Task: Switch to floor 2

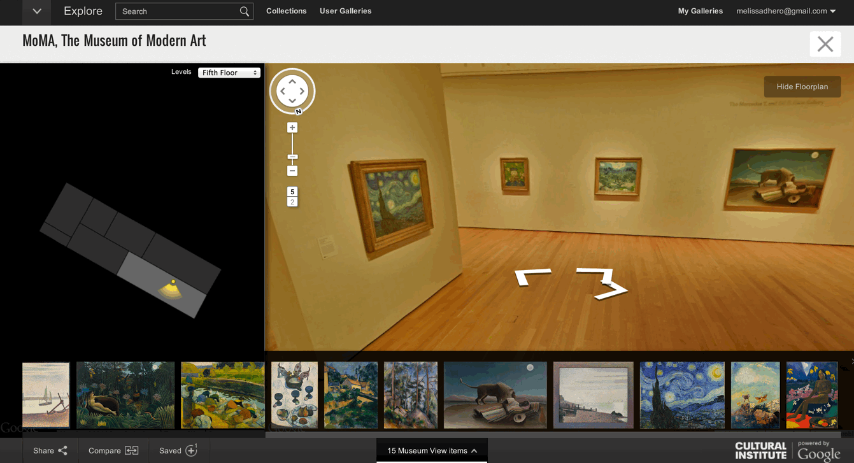Action: (x=292, y=201)
